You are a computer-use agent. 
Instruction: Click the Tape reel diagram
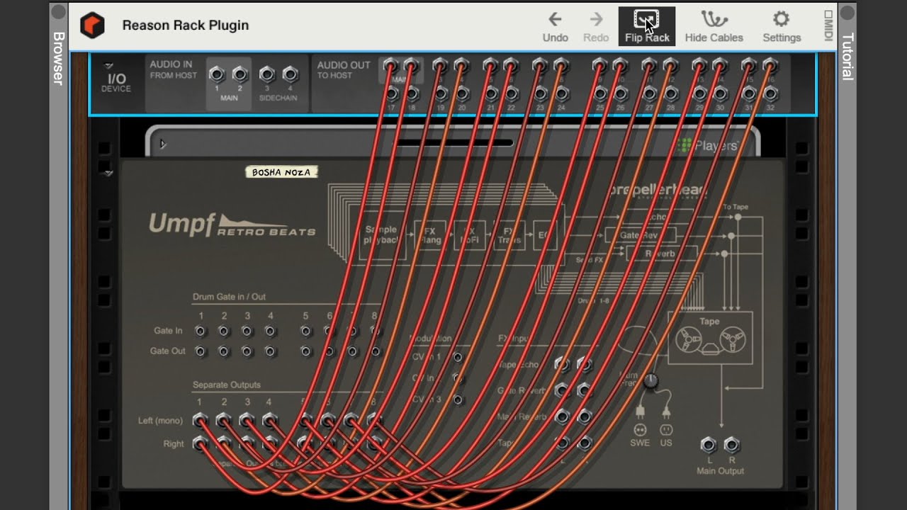point(710,339)
